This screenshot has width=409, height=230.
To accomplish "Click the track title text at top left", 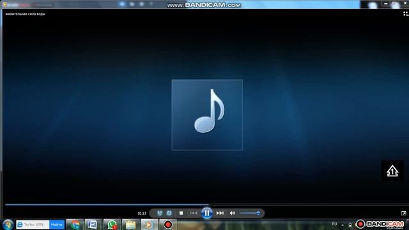I will click(x=26, y=14).
